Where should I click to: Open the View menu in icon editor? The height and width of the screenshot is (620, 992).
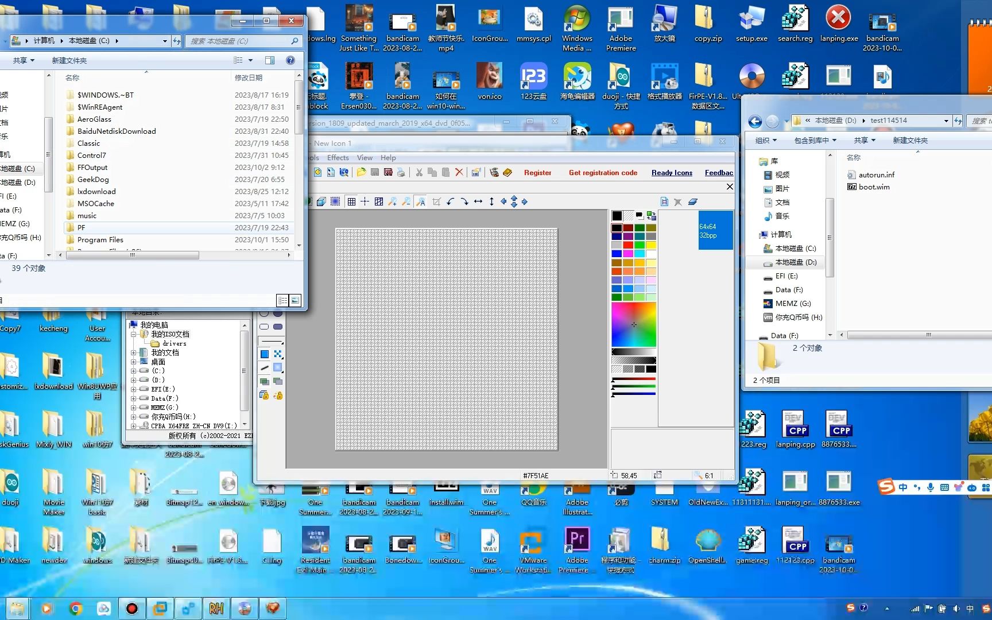[x=365, y=158]
